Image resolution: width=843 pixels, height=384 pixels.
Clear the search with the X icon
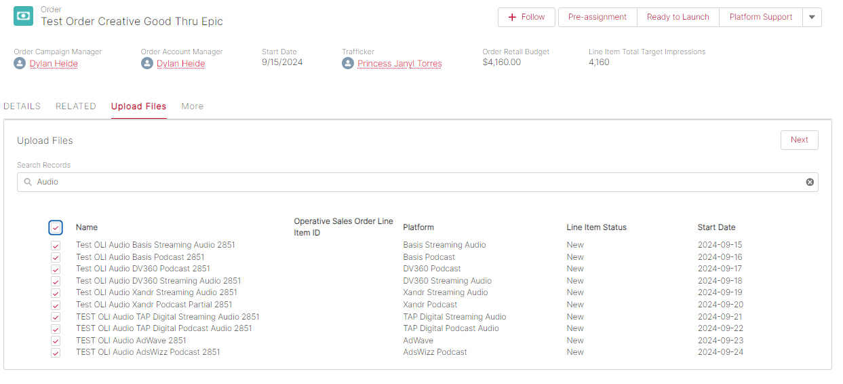point(809,182)
